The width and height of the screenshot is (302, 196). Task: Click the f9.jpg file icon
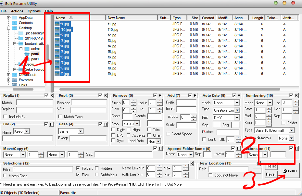click(57, 74)
